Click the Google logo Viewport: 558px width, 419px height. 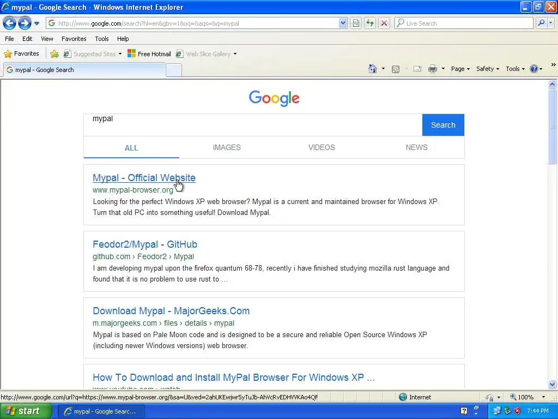274,98
